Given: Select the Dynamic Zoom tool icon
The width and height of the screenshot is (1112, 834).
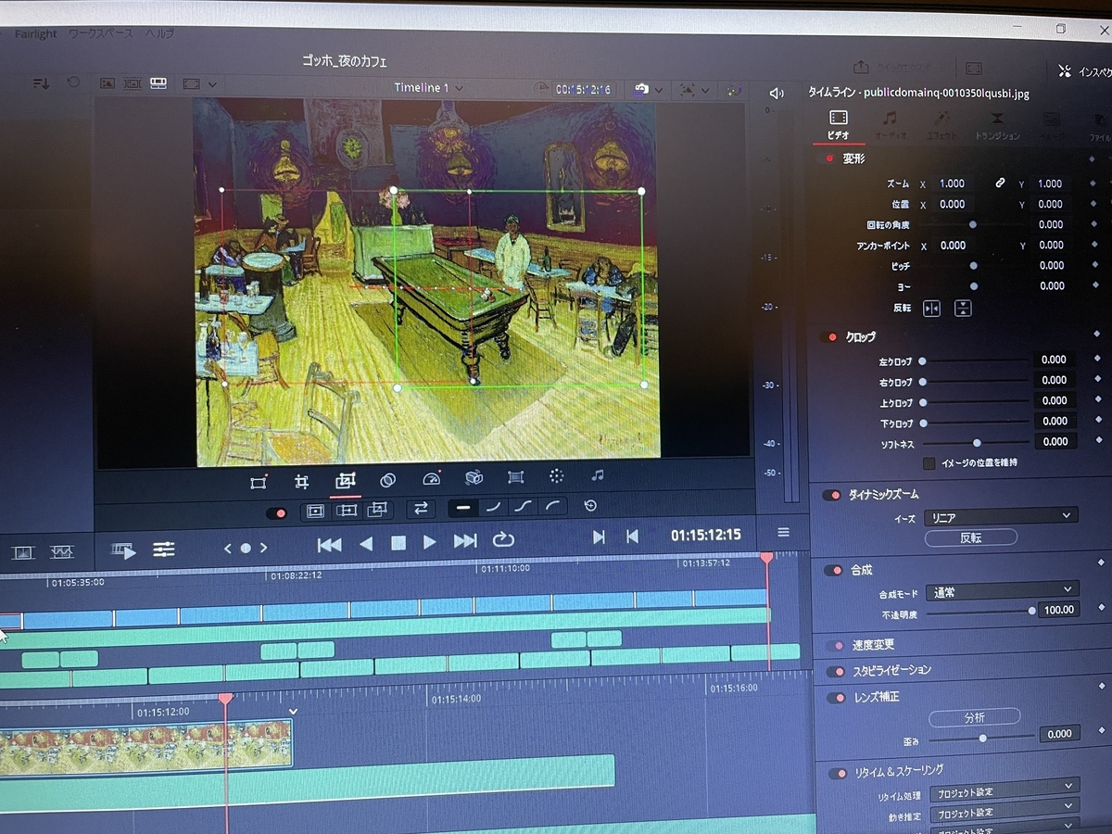Looking at the screenshot, I should (346, 481).
